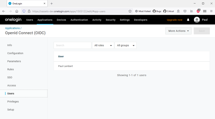The width and height of the screenshot is (215, 119).
Task: Open the Most Visited bookmarks folder
Action: (x=143, y=11)
